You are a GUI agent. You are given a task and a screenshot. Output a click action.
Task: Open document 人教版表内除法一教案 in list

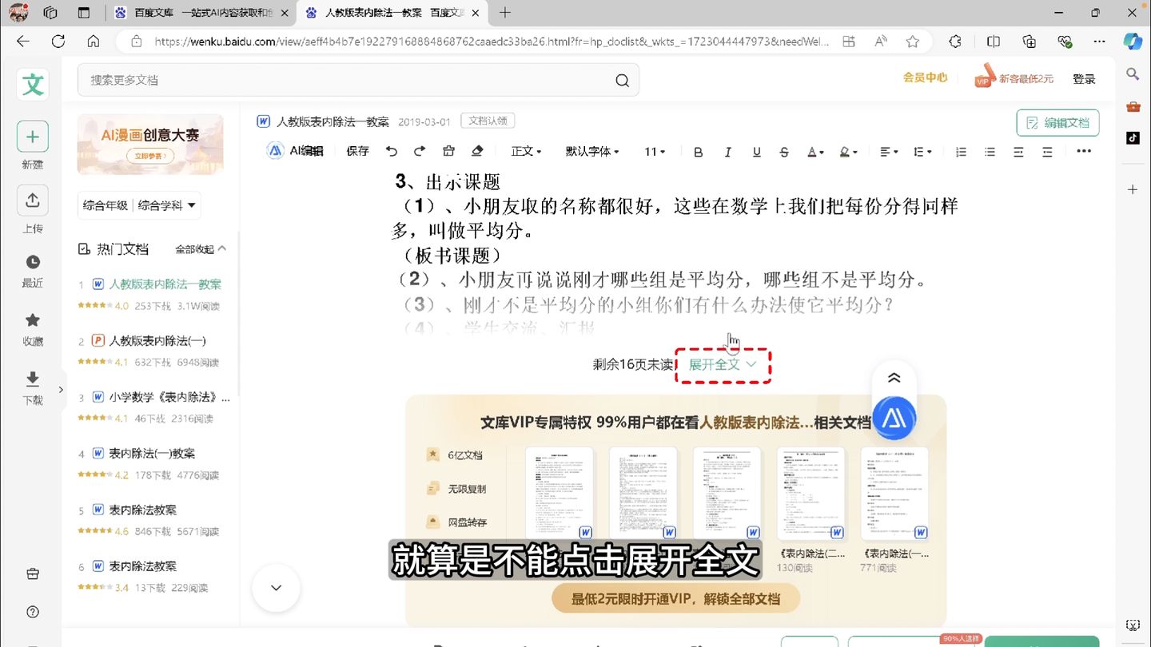(x=165, y=284)
